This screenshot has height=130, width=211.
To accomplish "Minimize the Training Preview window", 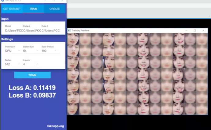I will point(186,31).
